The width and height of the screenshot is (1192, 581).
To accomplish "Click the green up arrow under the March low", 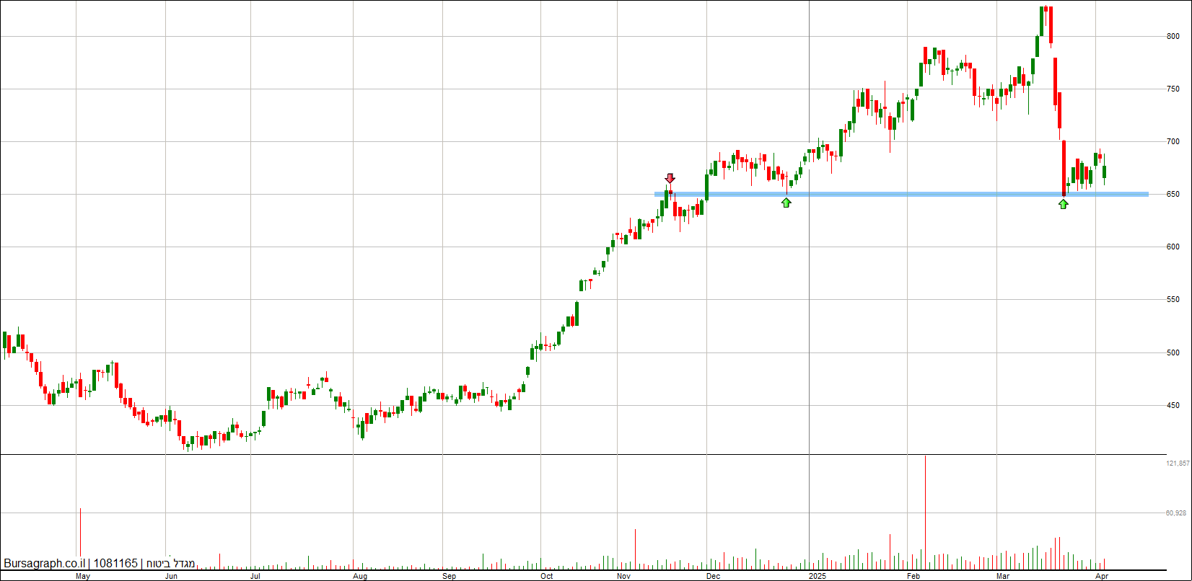I will click(x=1063, y=204).
